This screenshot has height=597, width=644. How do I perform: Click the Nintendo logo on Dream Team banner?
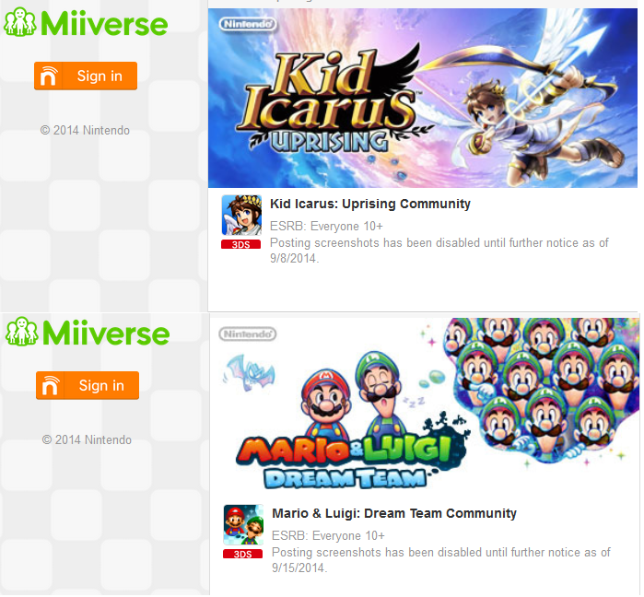248,334
